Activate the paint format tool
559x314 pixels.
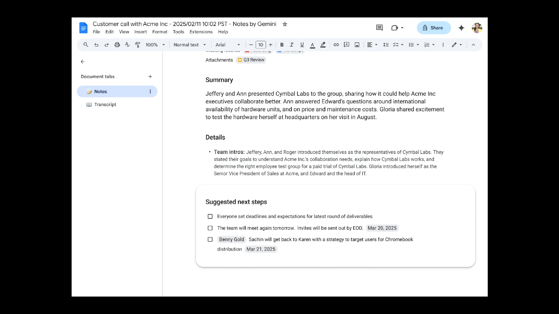point(138,45)
